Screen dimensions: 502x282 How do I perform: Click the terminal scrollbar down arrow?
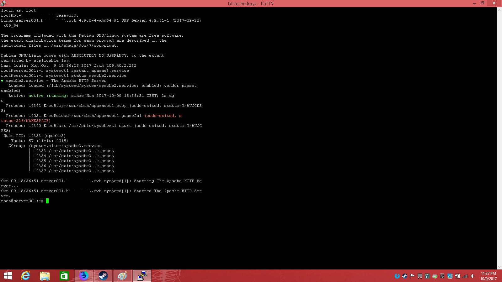(499, 267)
